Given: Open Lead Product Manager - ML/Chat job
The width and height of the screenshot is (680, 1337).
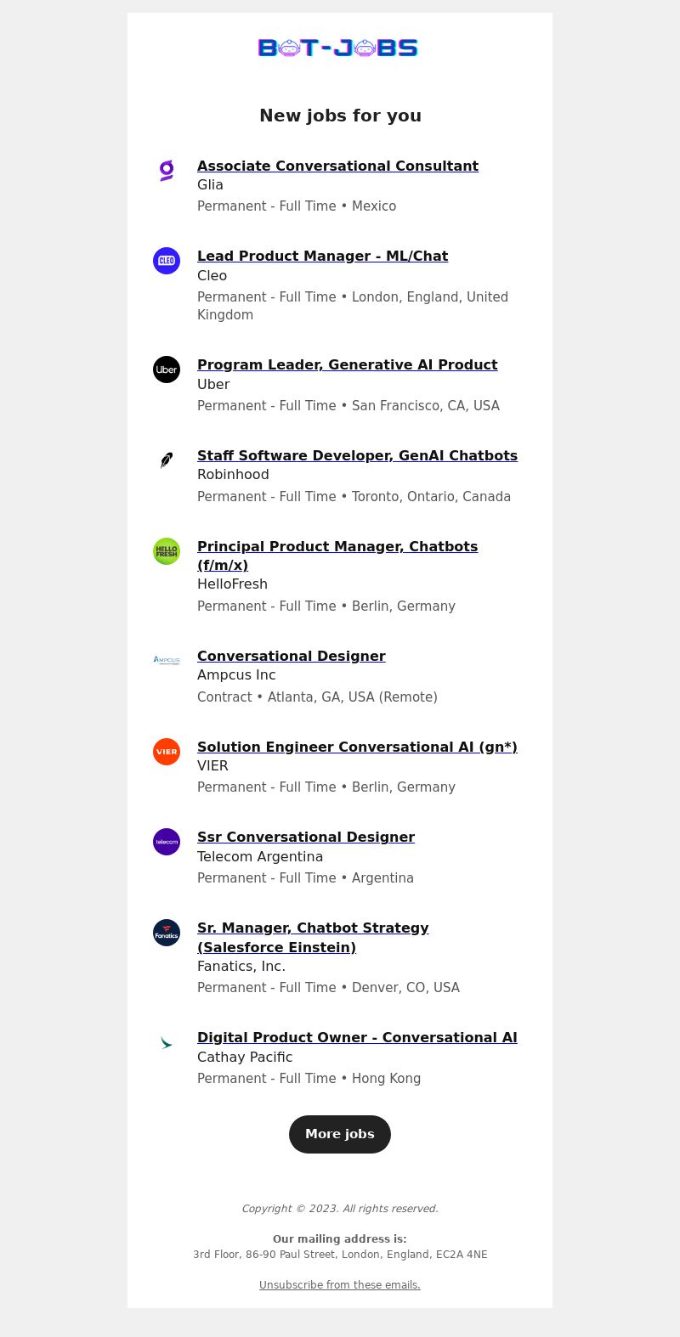Looking at the screenshot, I should coord(322,256).
